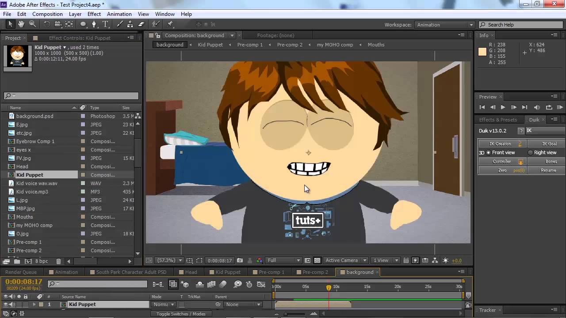
Task: Select the Ellipse shape tool
Action: click(x=83, y=24)
